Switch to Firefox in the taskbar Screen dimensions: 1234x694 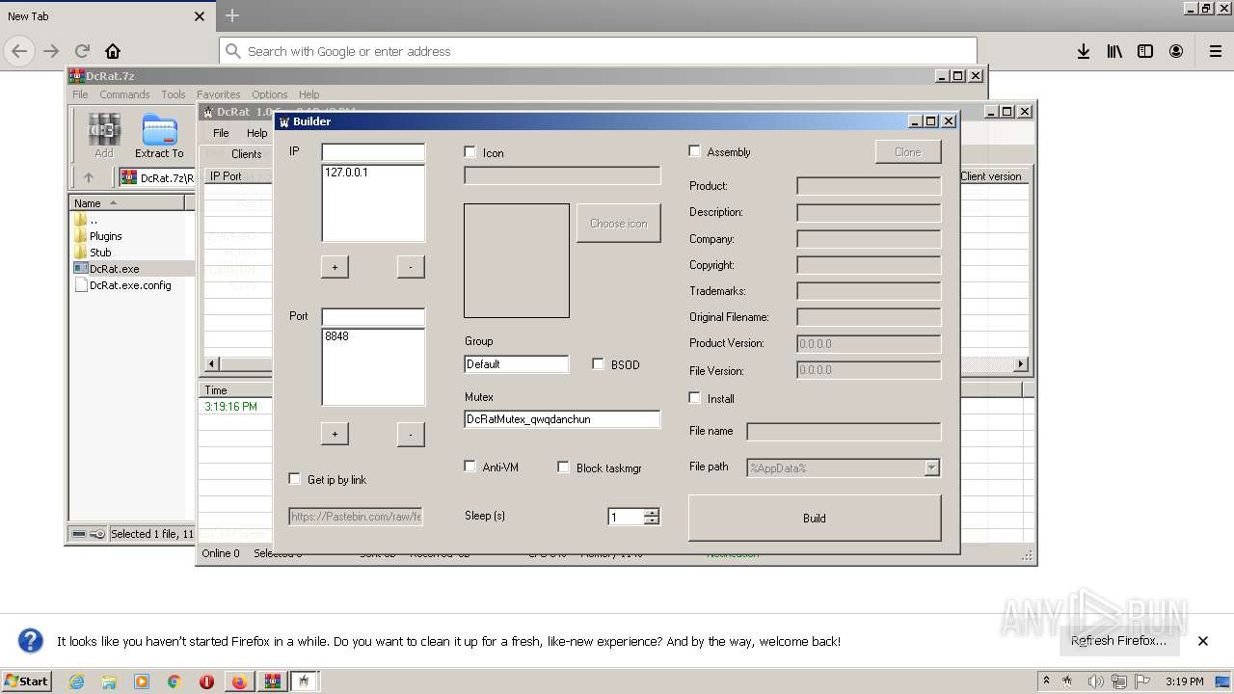click(x=239, y=681)
